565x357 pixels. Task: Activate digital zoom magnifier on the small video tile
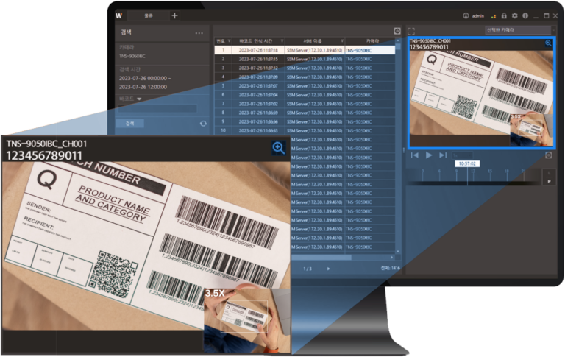[548, 43]
